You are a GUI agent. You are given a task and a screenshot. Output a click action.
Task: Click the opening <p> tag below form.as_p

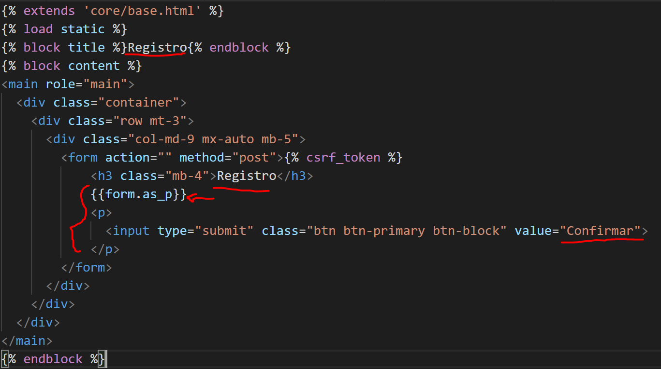[102, 212]
